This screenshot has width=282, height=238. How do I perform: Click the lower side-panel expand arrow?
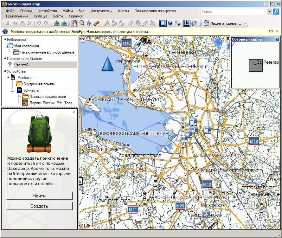(80, 130)
